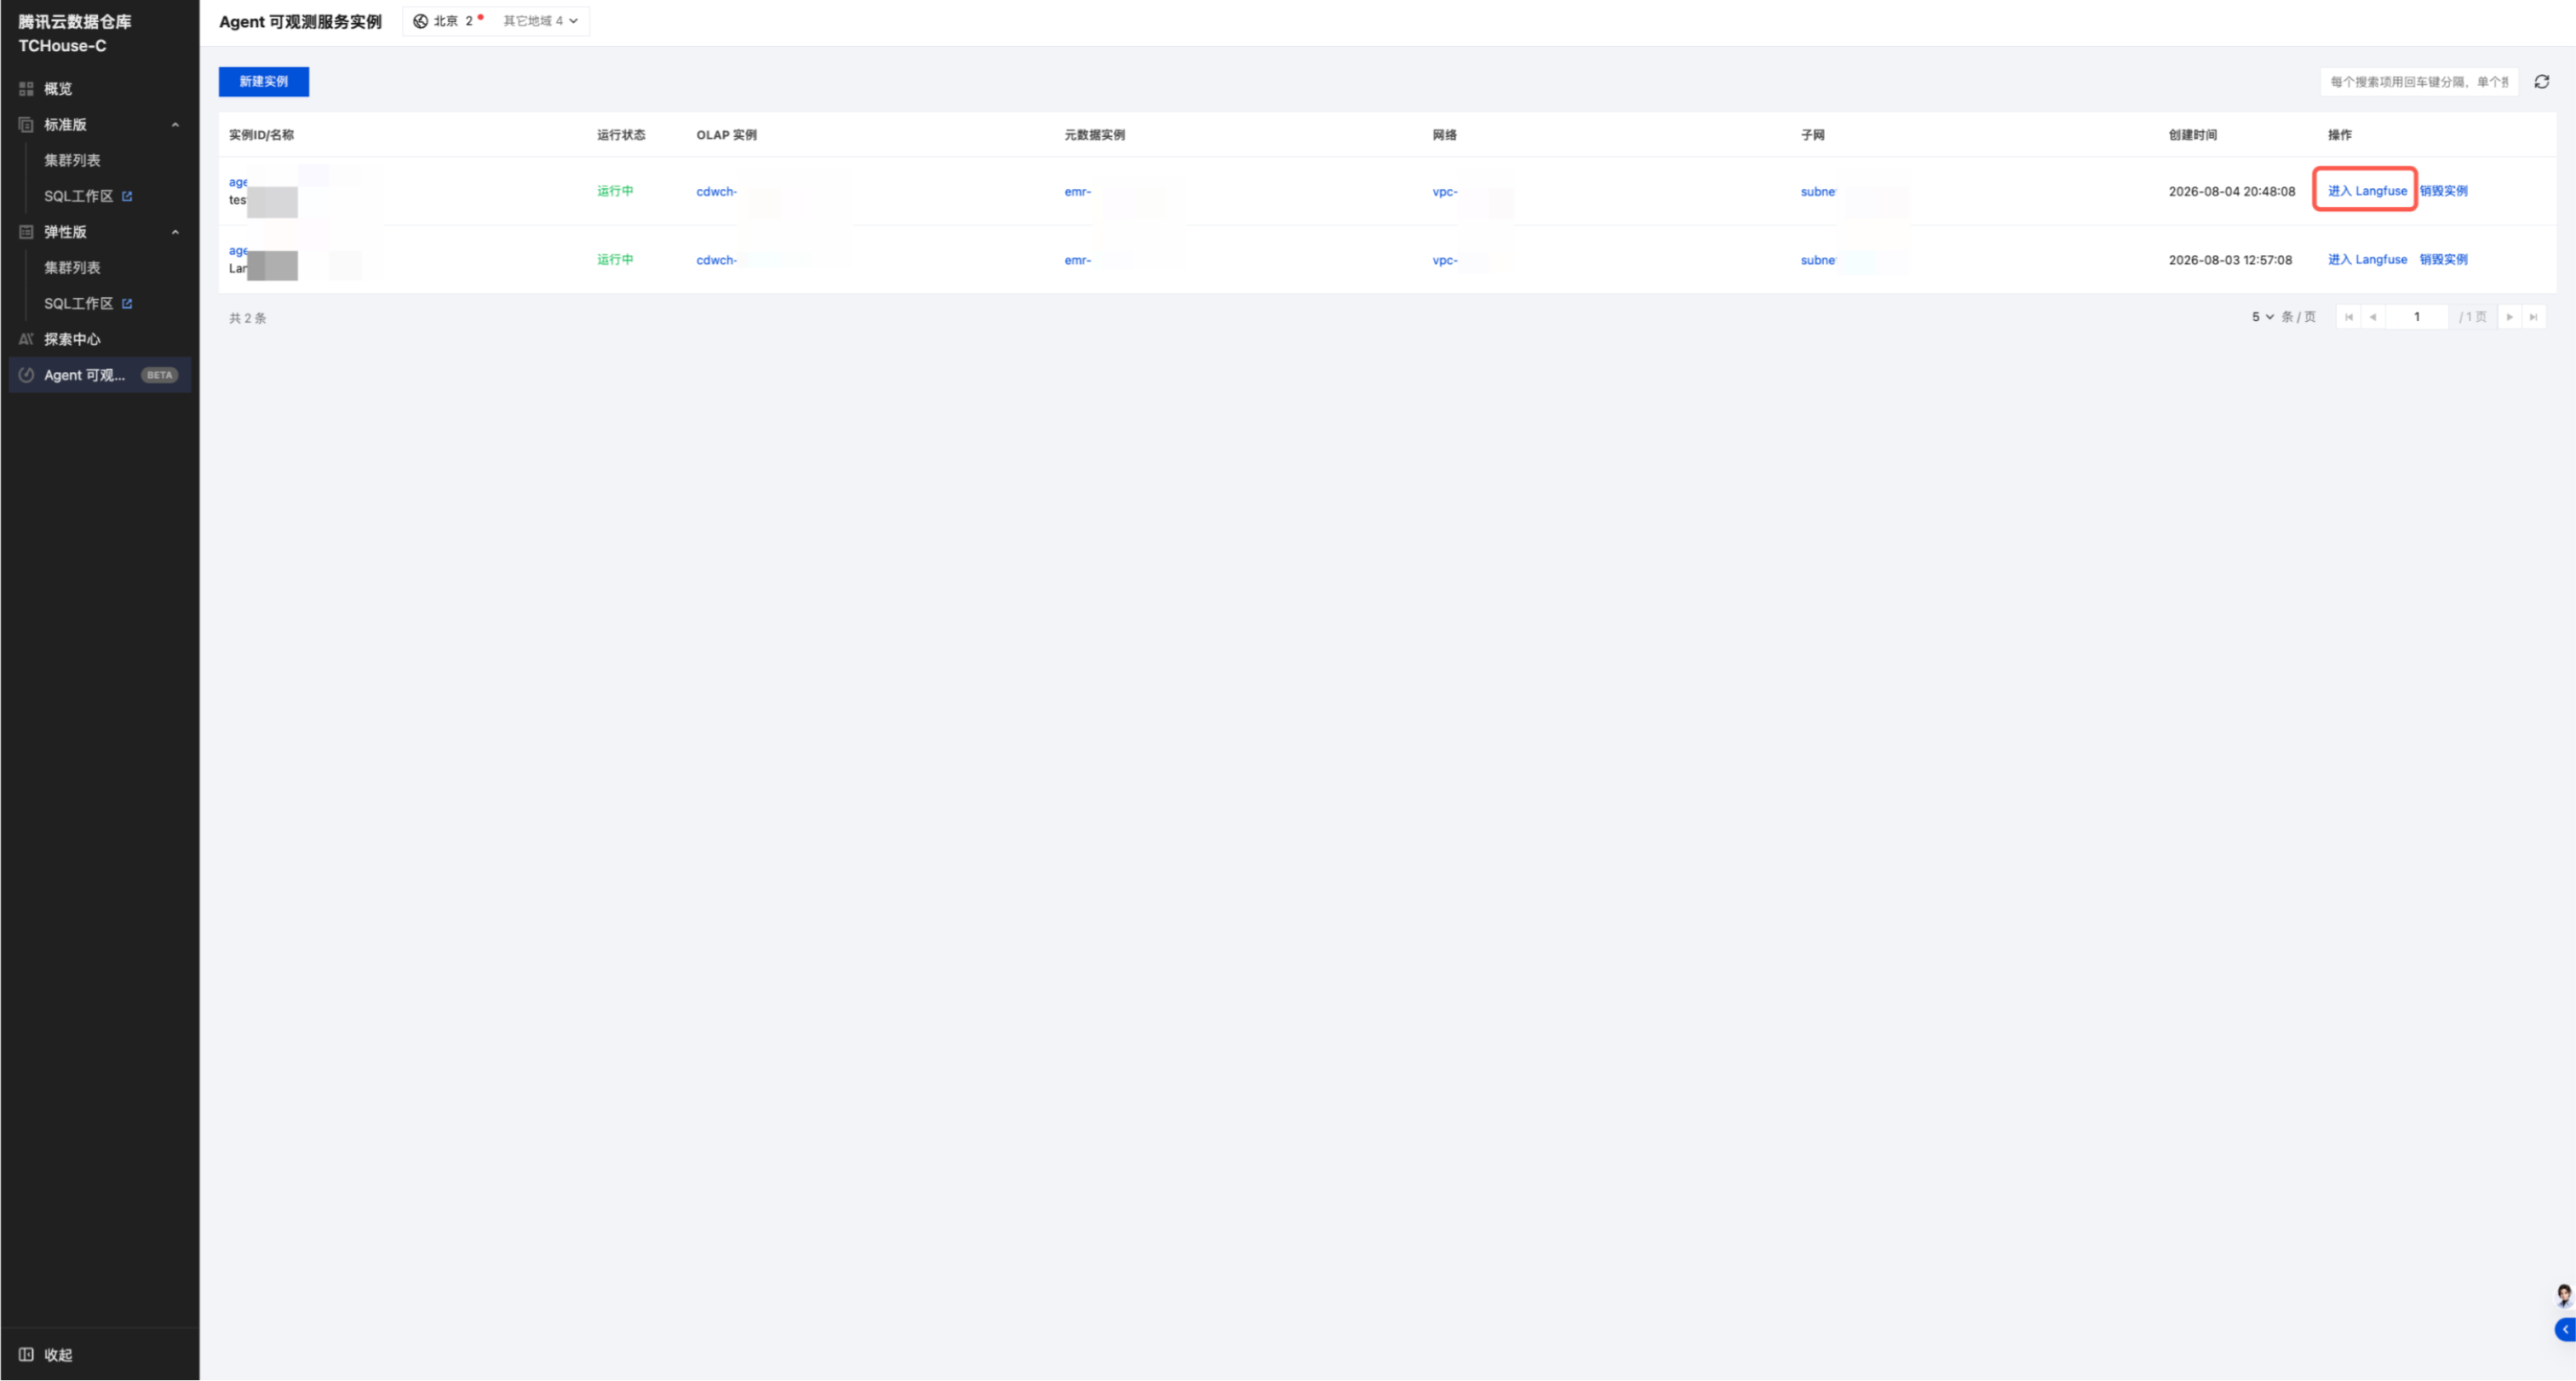The width and height of the screenshot is (2576, 1381).
Task: Open subnet link in second row
Action: tap(1817, 260)
